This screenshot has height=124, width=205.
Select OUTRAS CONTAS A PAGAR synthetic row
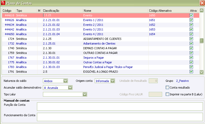point(100,53)
